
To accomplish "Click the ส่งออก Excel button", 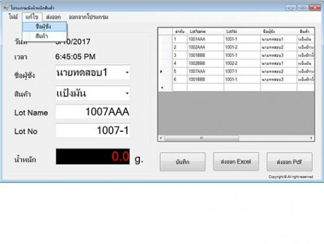I will click(x=236, y=162).
